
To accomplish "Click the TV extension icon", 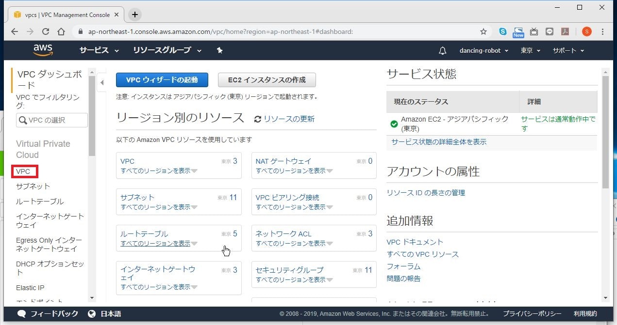I will click(x=534, y=31).
